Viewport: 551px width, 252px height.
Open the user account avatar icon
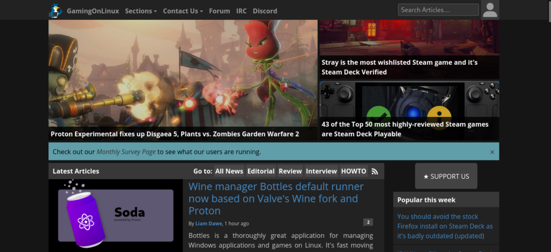pyautogui.click(x=490, y=10)
